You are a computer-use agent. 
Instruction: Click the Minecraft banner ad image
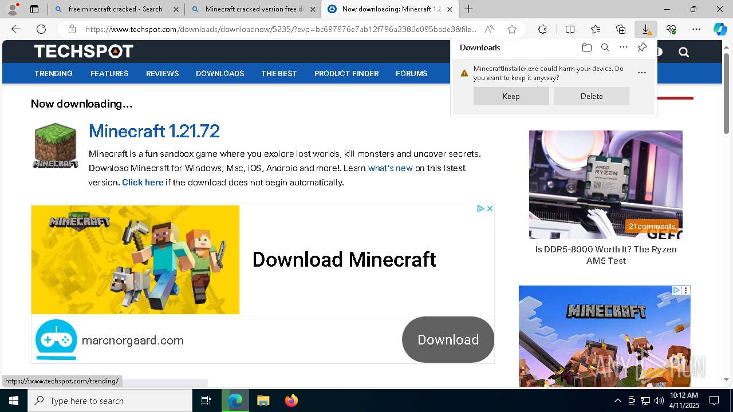(135, 260)
